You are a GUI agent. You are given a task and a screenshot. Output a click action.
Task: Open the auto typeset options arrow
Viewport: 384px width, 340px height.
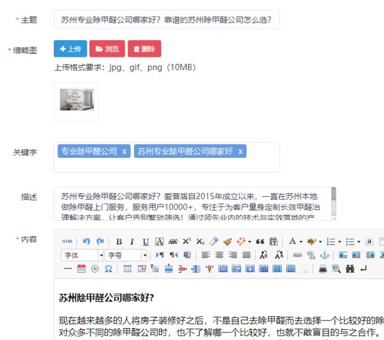pyautogui.click(x=249, y=242)
